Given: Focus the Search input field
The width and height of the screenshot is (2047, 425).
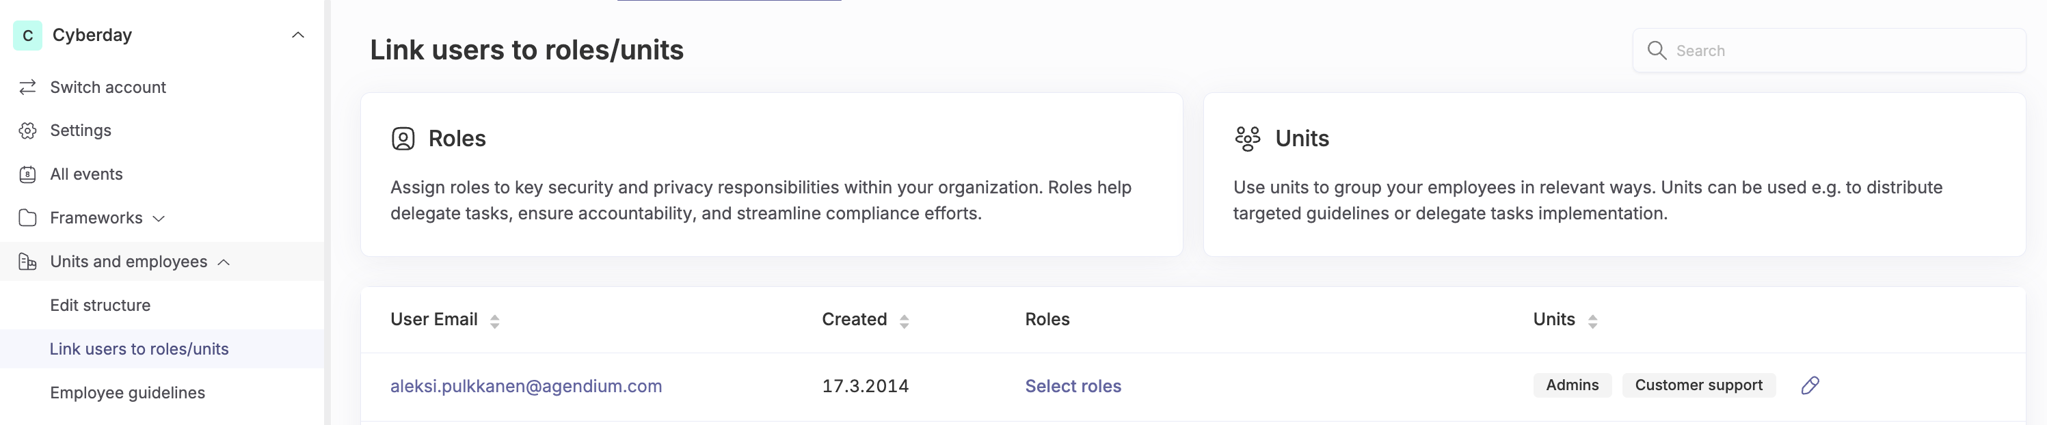Looking at the screenshot, I should point(1828,51).
